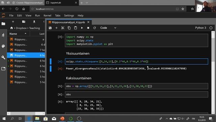216x122 pixels.
Task: Sort files by the Name column header
Action: (18, 34)
